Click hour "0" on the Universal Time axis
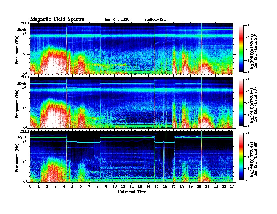Viewport: 277px width, 214px height. [30, 186]
